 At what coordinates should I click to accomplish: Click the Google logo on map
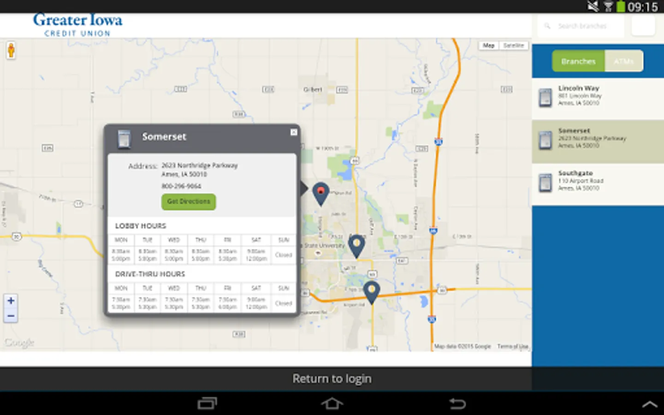[19, 343]
